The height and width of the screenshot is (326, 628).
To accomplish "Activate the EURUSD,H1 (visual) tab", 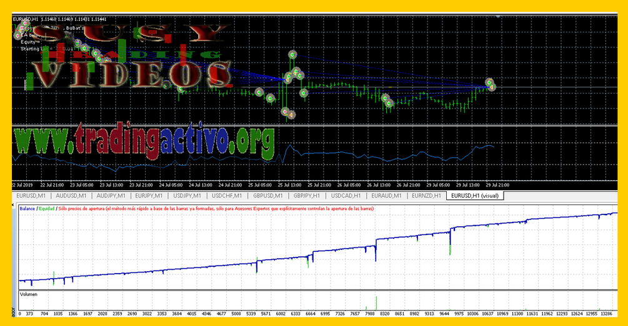I will coord(475,196).
